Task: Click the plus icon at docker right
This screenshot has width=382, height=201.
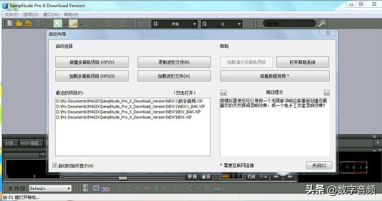Action: click(377, 143)
